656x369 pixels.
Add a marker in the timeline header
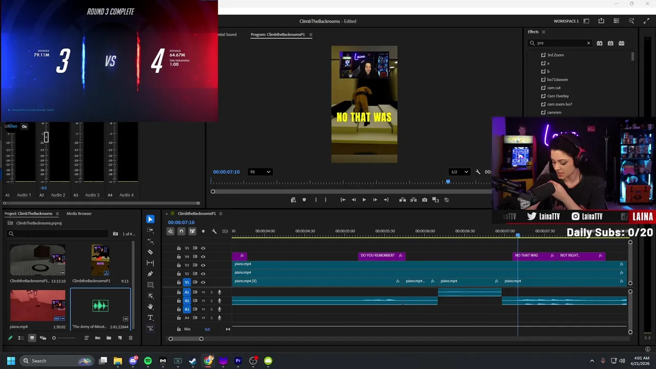[203, 232]
